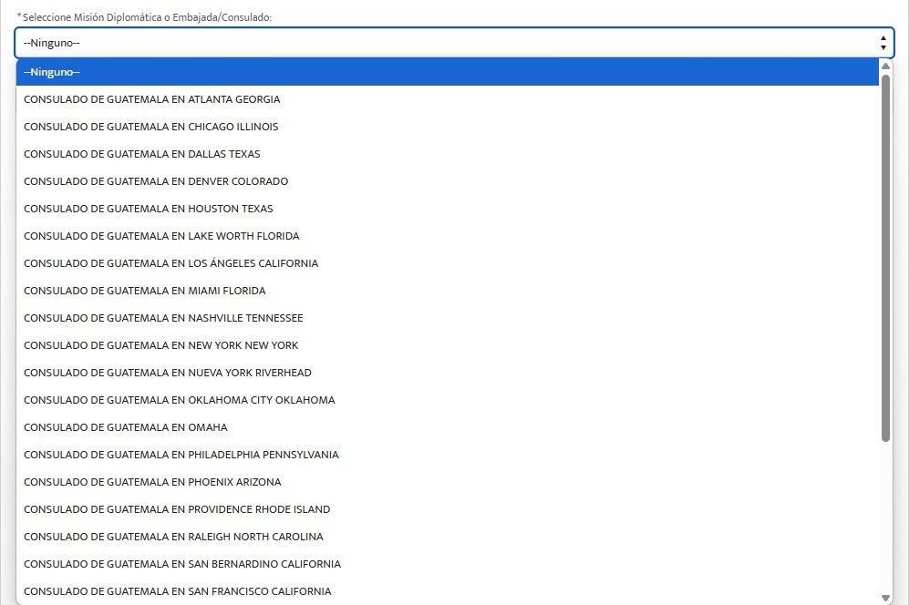Pick Consulado de Guatemala en Dallas Texas

pyautogui.click(x=448, y=154)
